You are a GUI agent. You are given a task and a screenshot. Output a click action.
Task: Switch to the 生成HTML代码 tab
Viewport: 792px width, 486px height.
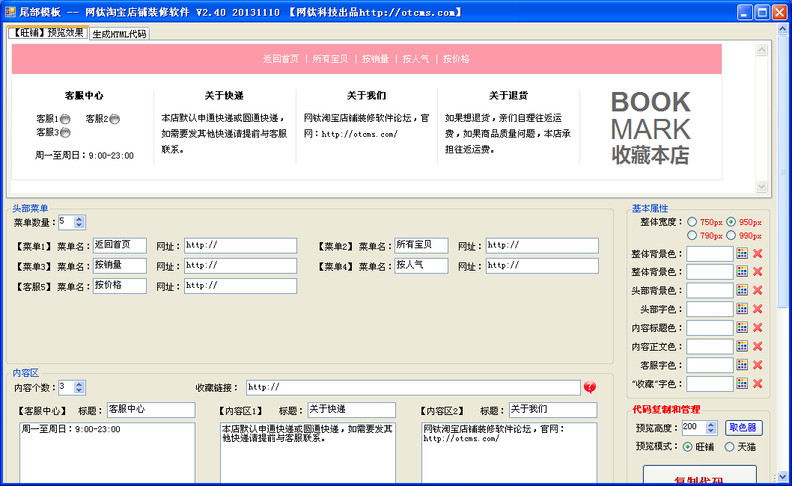120,33
